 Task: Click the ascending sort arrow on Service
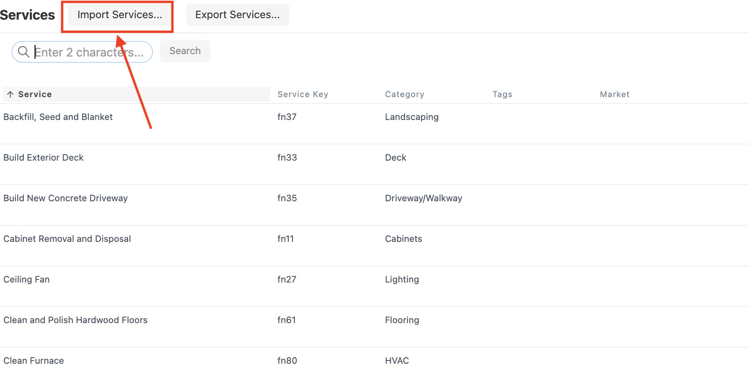pos(10,94)
